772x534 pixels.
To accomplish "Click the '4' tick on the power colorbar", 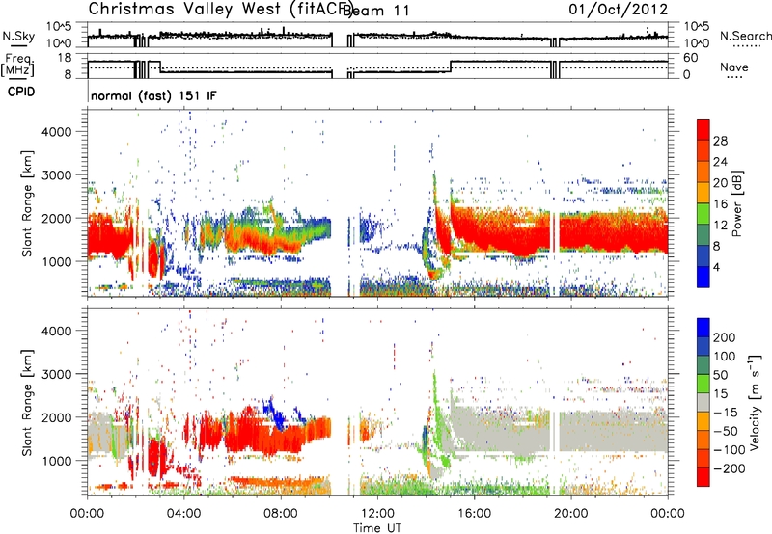I will point(716,267).
